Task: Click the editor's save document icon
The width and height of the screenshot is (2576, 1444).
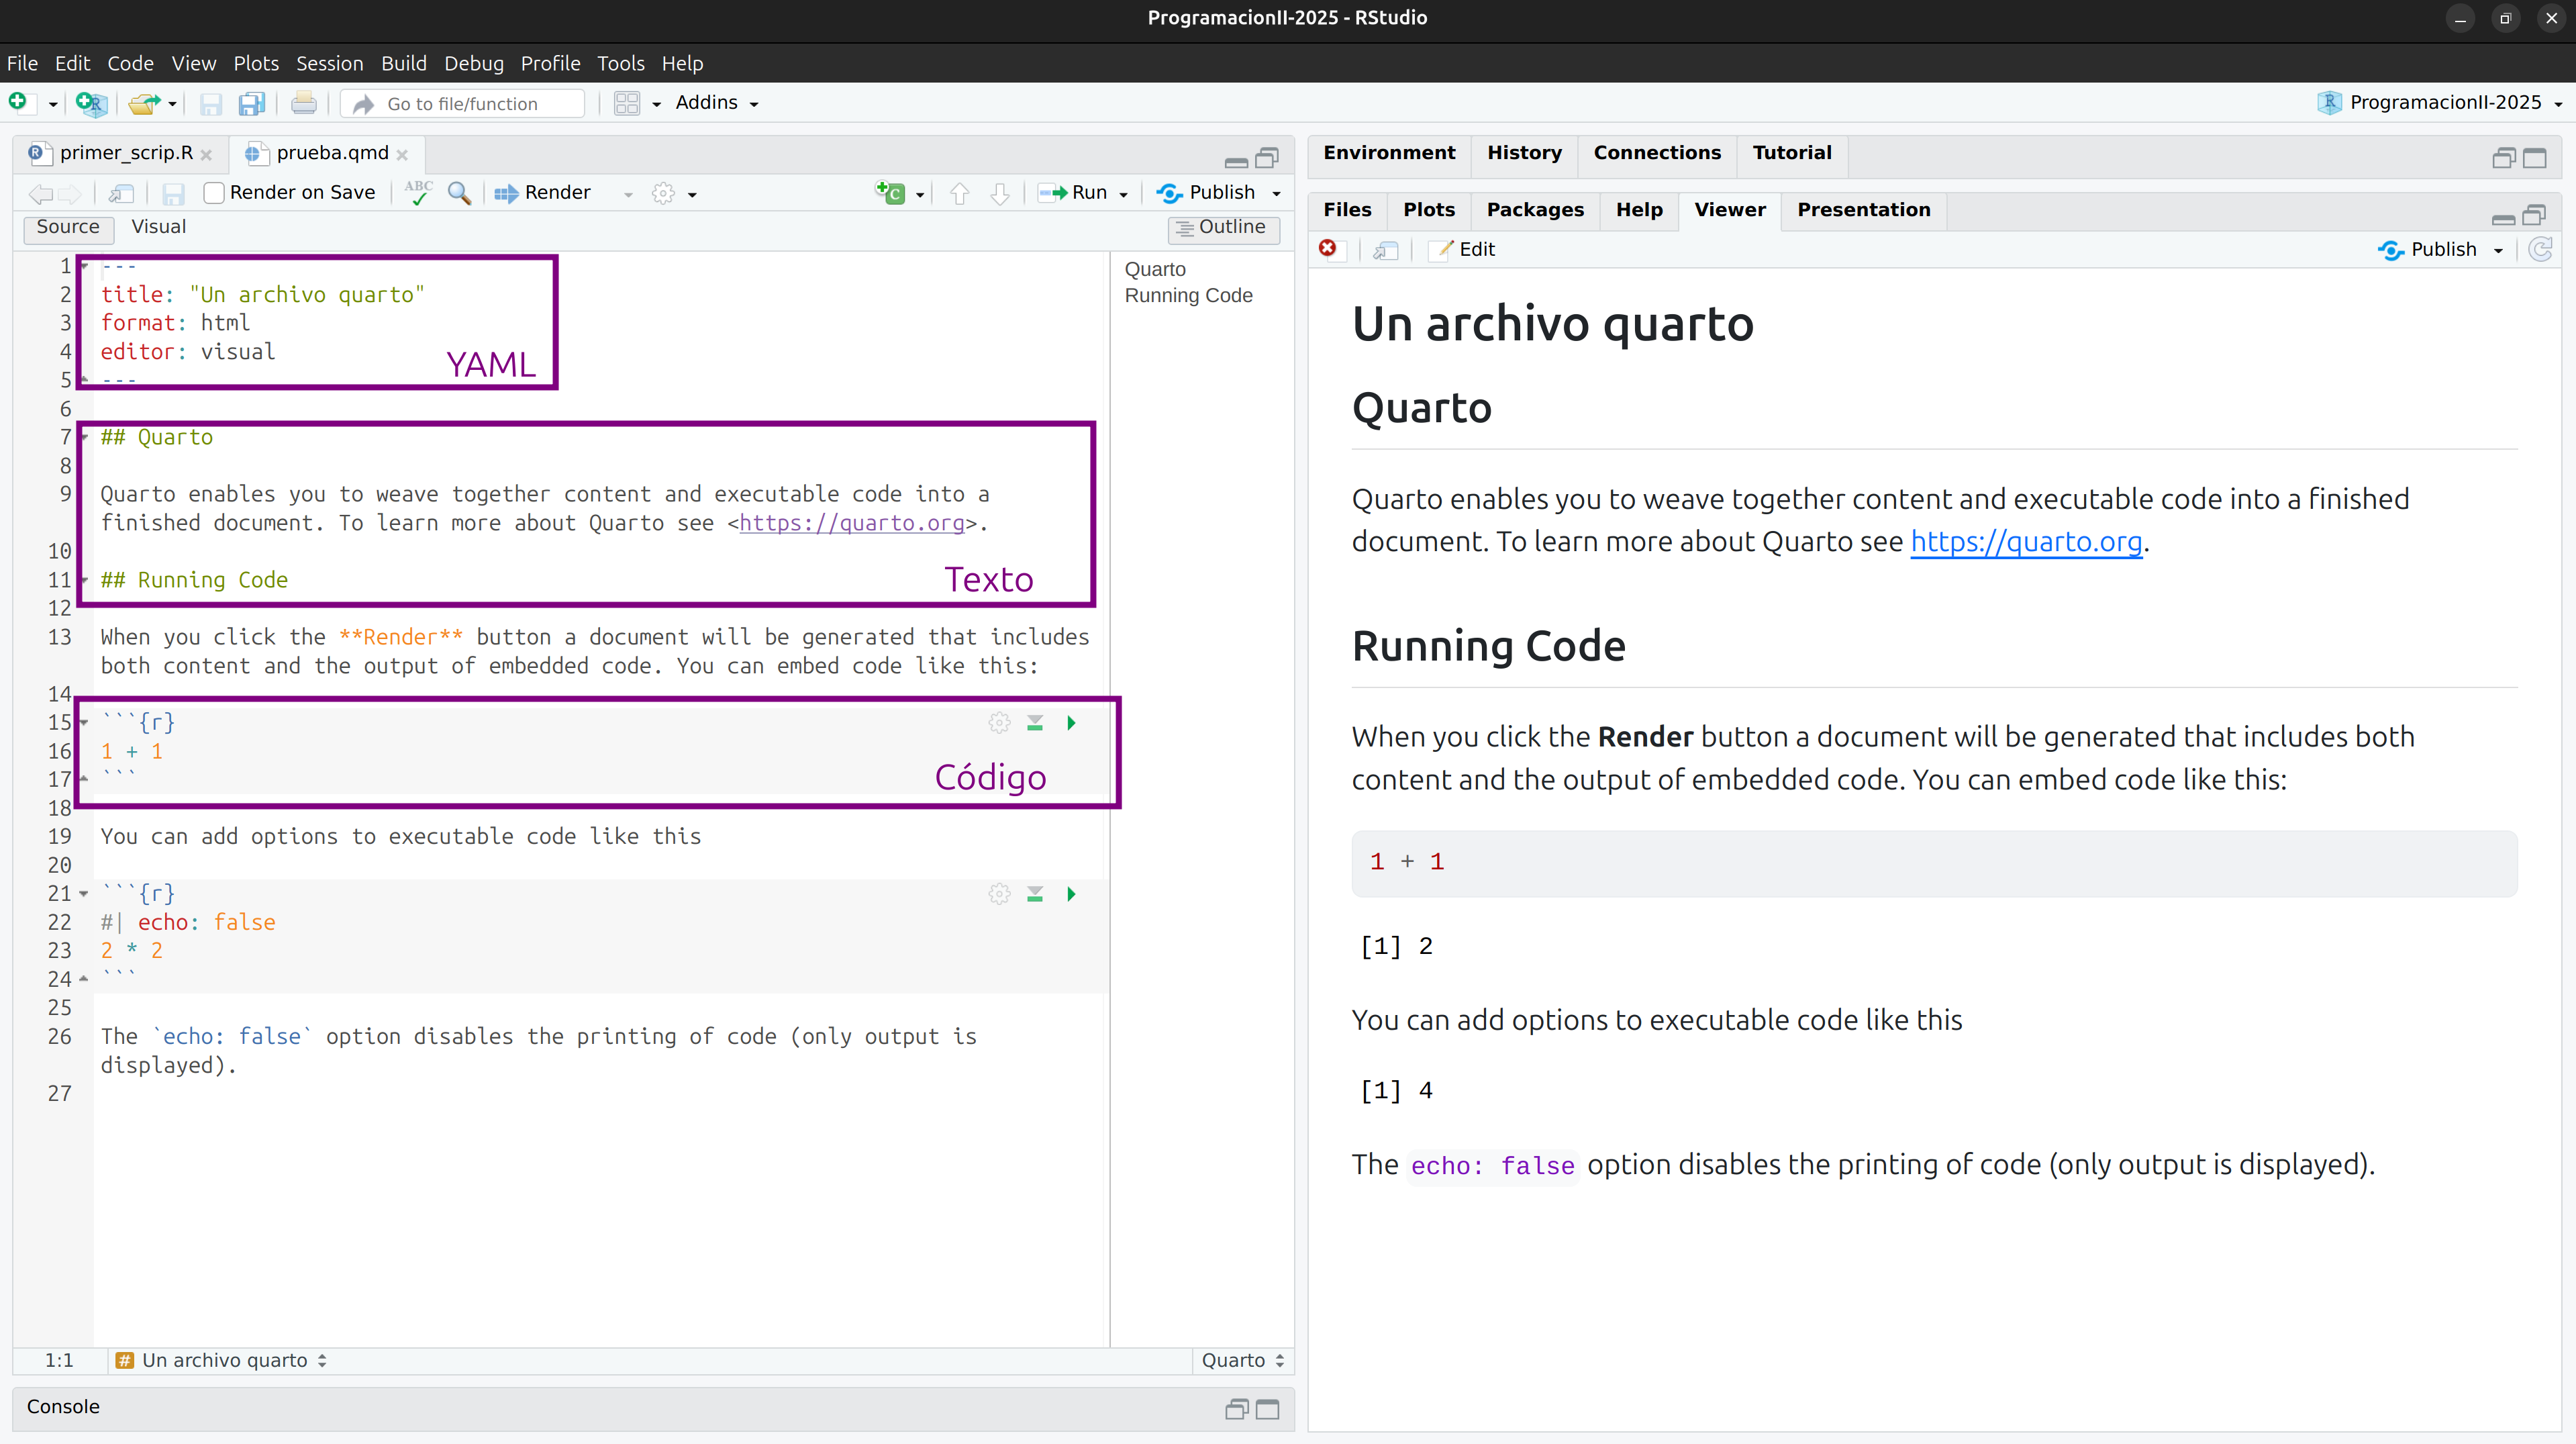Action: pos(173,193)
